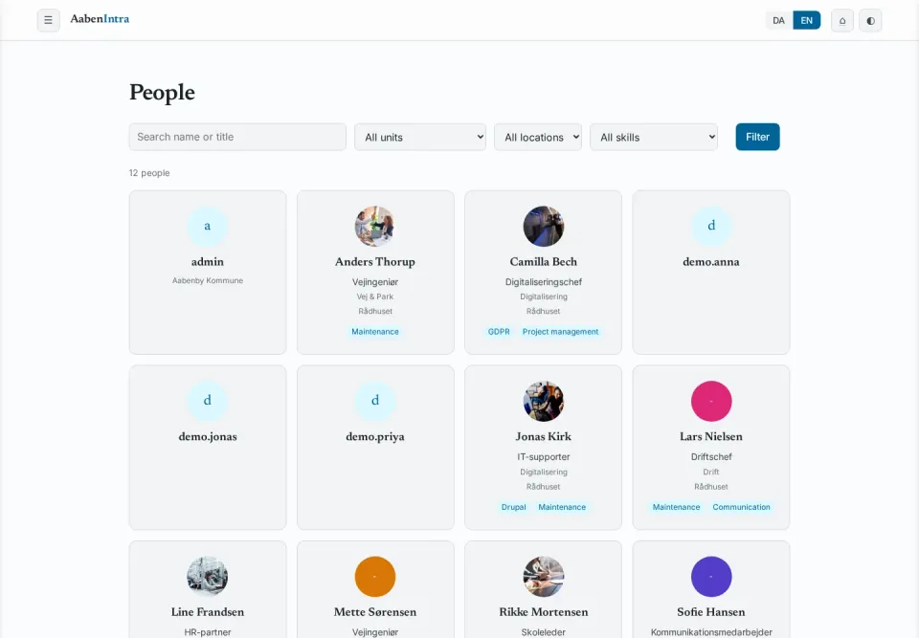This screenshot has height=638, width=919.
Task: Open Sofie Hansen purple avatar
Action: point(711,577)
